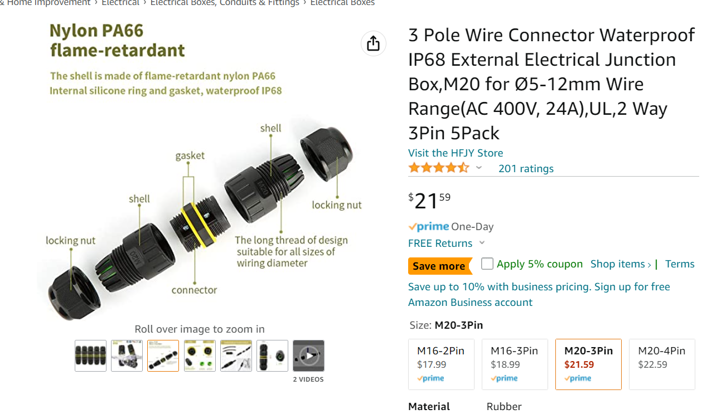Select the M16-3Pin size at $18.99
The image size is (702, 414).
coord(515,364)
